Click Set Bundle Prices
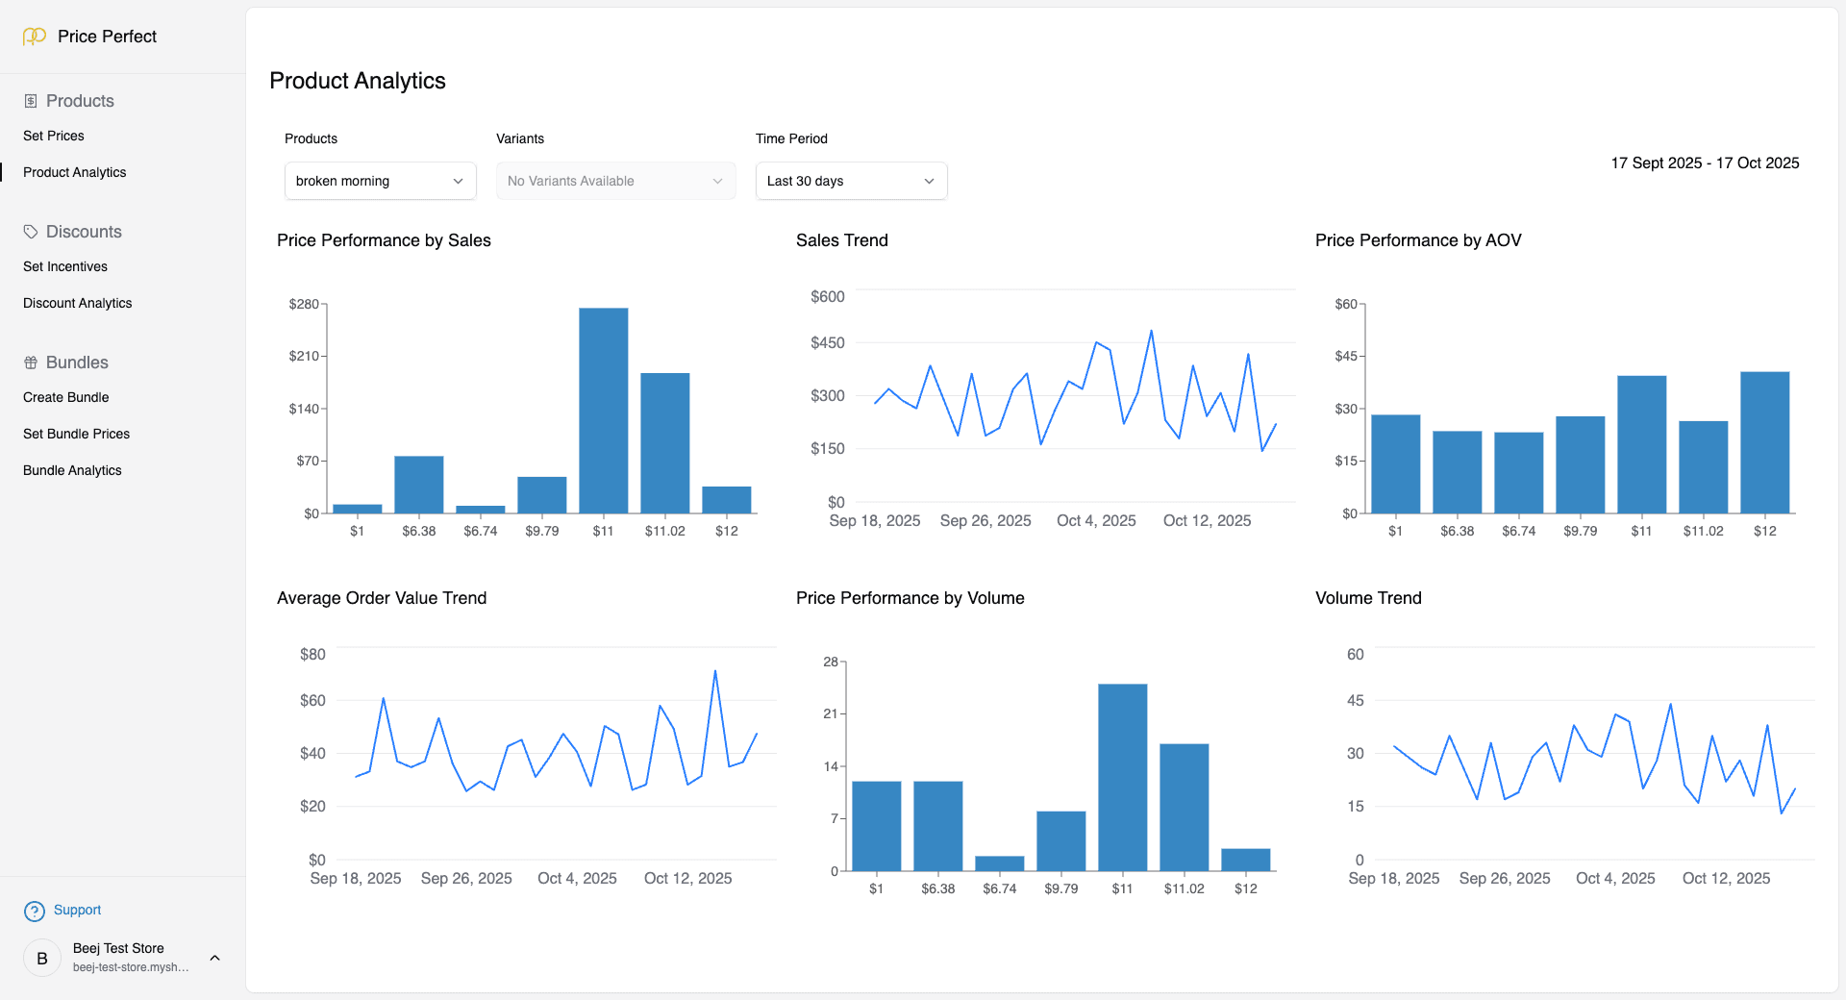The width and height of the screenshot is (1846, 1000). [x=76, y=434]
